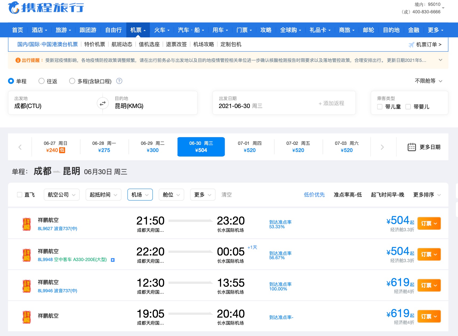Open the multi-trip help question icon
The height and width of the screenshot is (336, 458).
click(x=119, y=81)
